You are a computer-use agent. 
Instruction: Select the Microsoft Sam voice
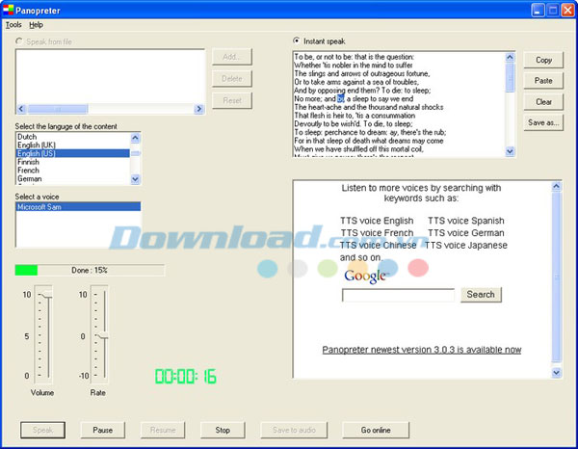point(39,207)
